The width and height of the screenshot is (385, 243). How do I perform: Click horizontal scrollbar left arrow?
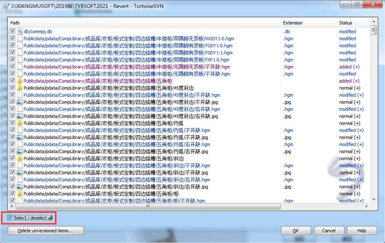pos(12,206)
